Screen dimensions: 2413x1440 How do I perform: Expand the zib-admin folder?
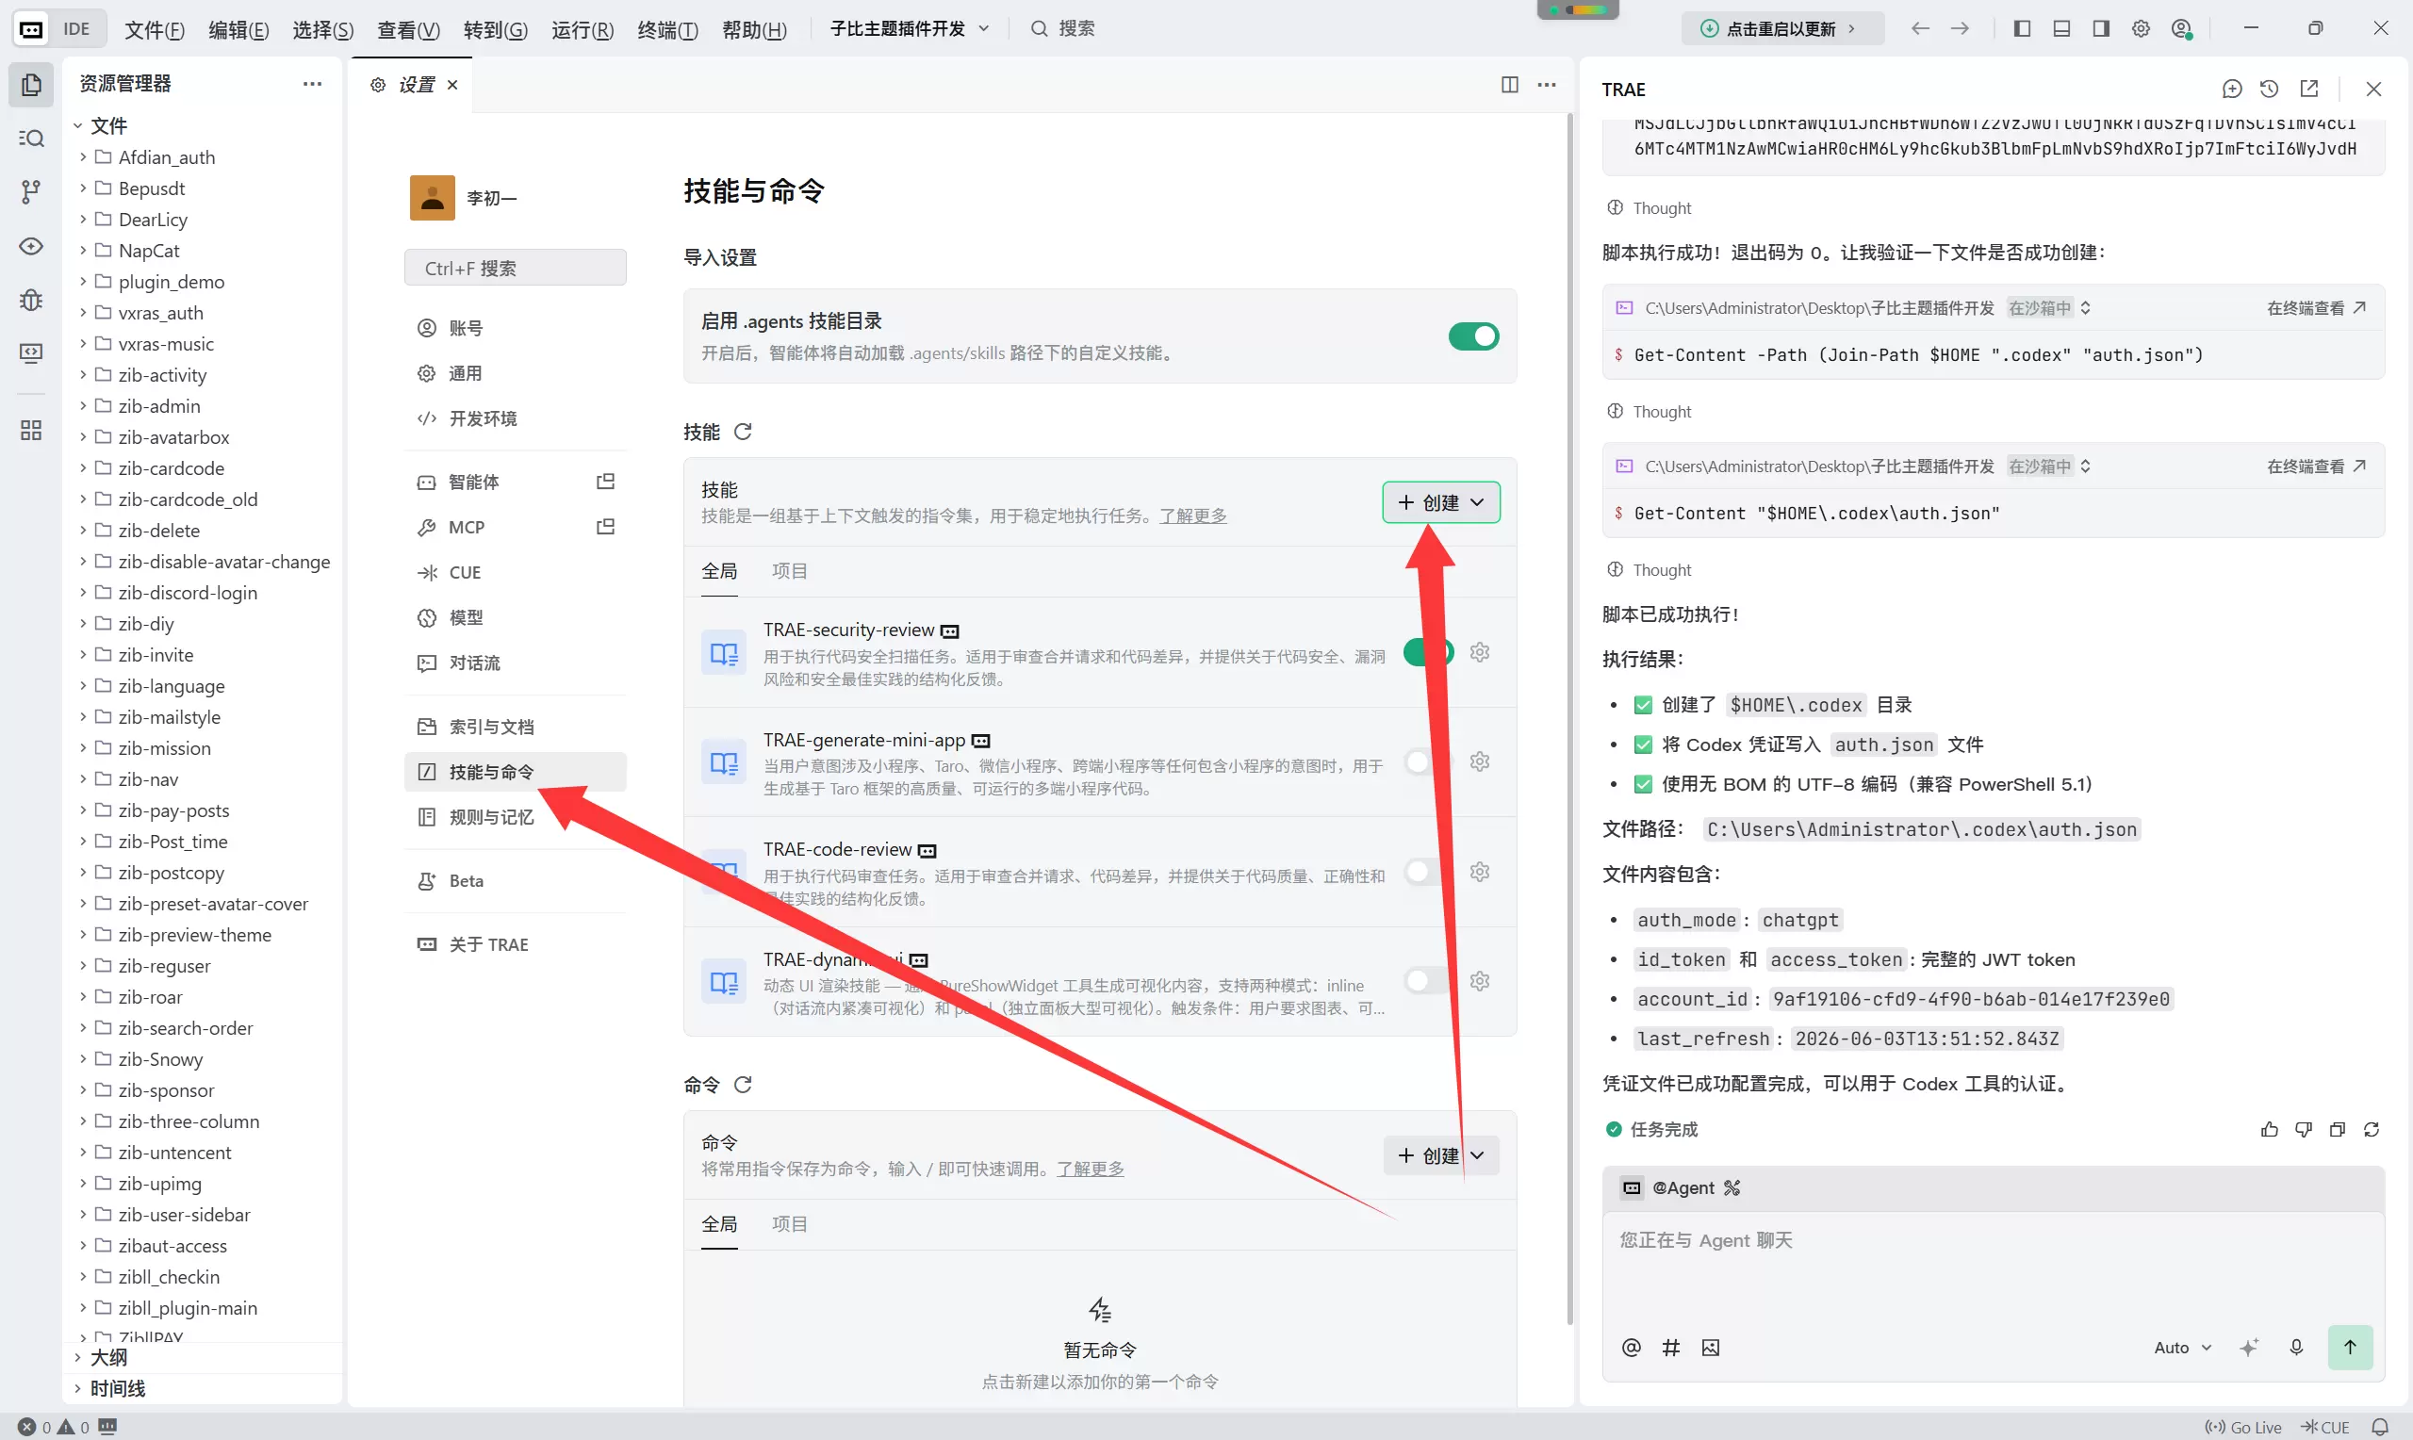point(159,405)
